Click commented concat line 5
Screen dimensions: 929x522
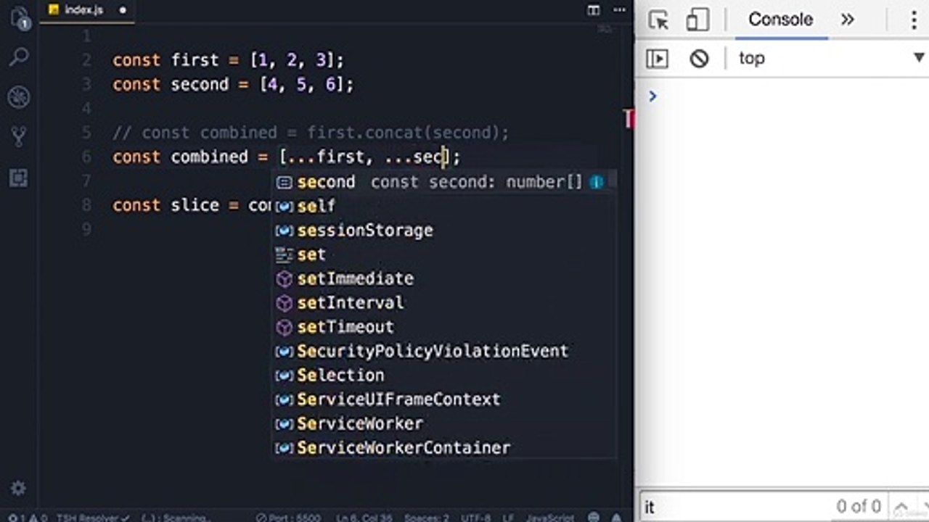coord(311,133)
